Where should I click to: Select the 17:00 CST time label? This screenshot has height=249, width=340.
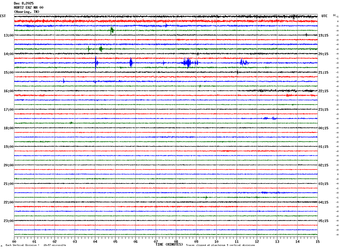click(8, 110)
